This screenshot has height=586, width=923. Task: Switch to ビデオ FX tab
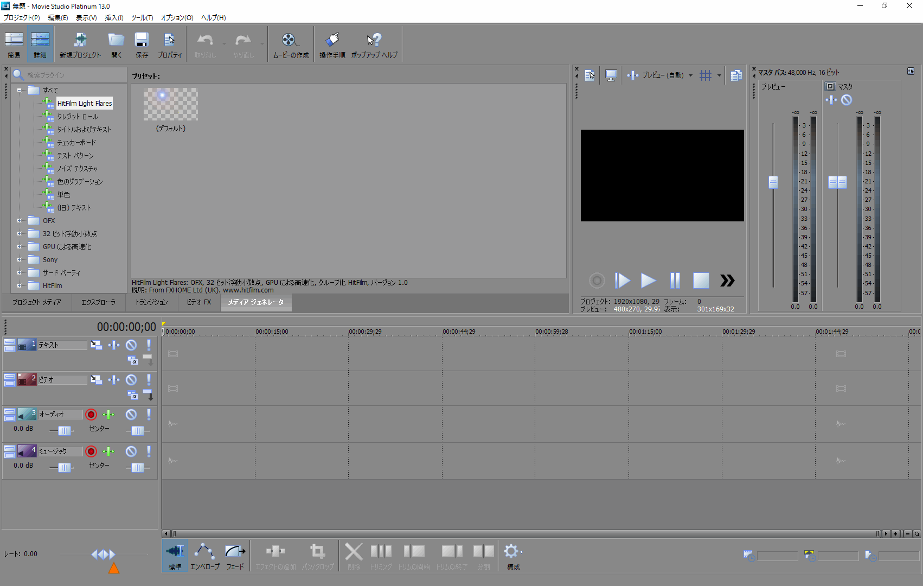click(x=198, y=302)
